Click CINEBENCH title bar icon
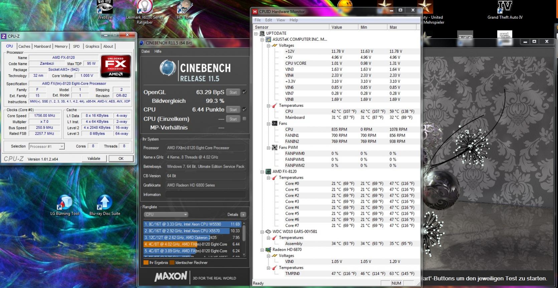Viewport: 558px width, 288px height. [142, 43]
